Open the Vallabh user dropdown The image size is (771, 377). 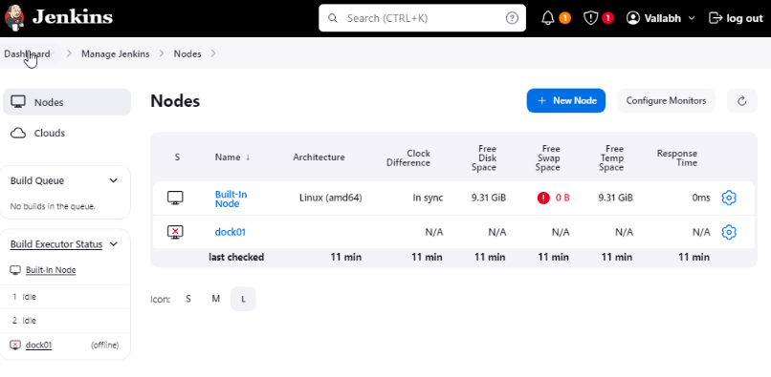[x=660, y=18]
